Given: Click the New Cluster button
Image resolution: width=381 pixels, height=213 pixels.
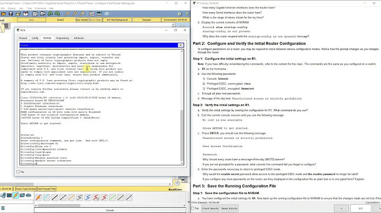Looking at the screenshot, I should click(81, 20).
